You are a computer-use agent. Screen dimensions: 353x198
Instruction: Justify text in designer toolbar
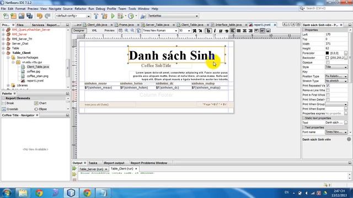tap(239, 31)
